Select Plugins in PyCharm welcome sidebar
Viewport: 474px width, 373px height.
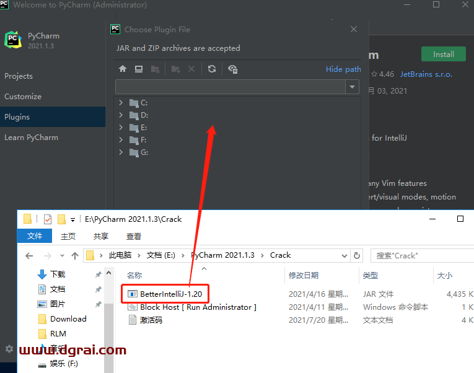[53, 116]
